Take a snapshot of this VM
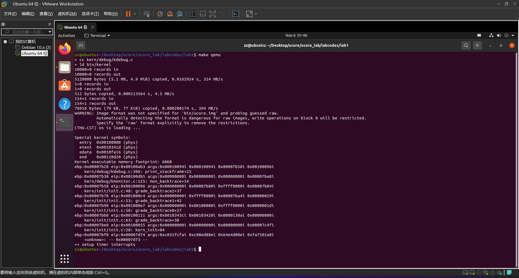The width and height of the screenshot is (519, 278). click(160, 14)
